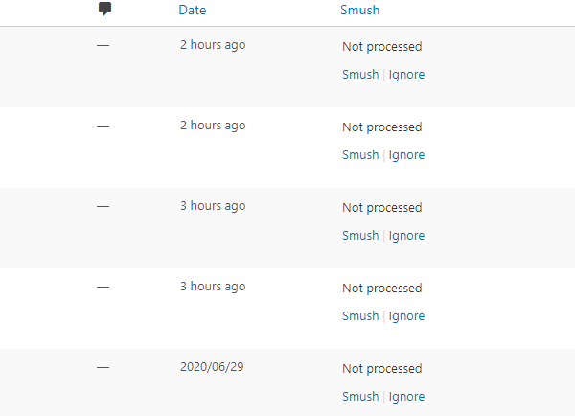Viewport: 575px width, 416px height.
Task: Click comment dash in first row
Action: pos(103,45)
